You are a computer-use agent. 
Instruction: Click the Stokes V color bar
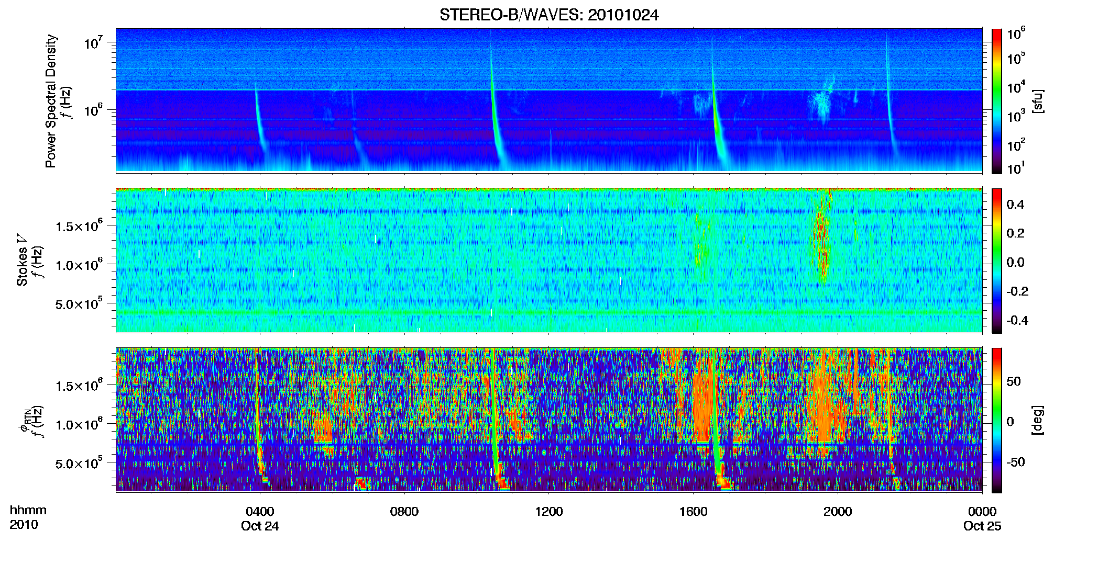997,261
